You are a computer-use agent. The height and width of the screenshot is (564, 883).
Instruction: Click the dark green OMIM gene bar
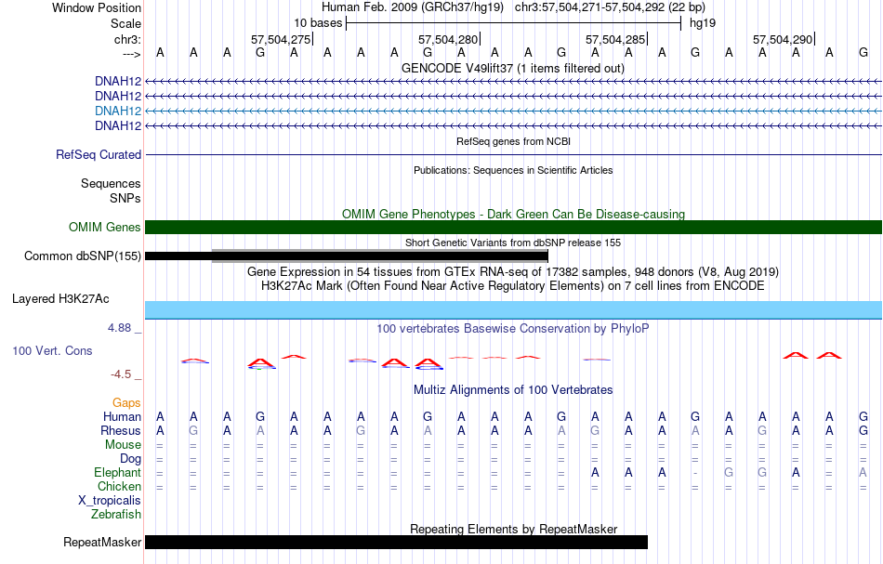pos(513,228)
